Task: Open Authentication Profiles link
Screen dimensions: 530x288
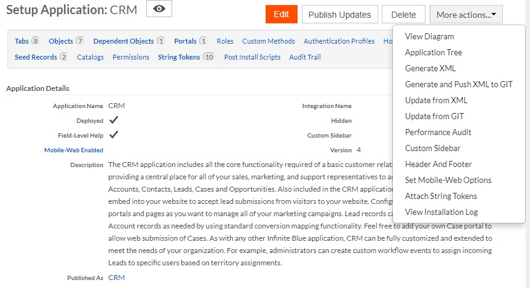Action: tap(339, 41)
